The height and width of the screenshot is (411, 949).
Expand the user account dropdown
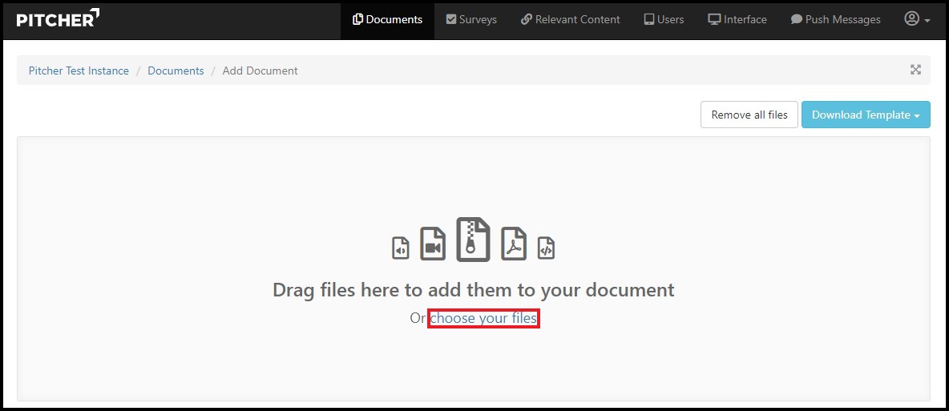[917, 19]
